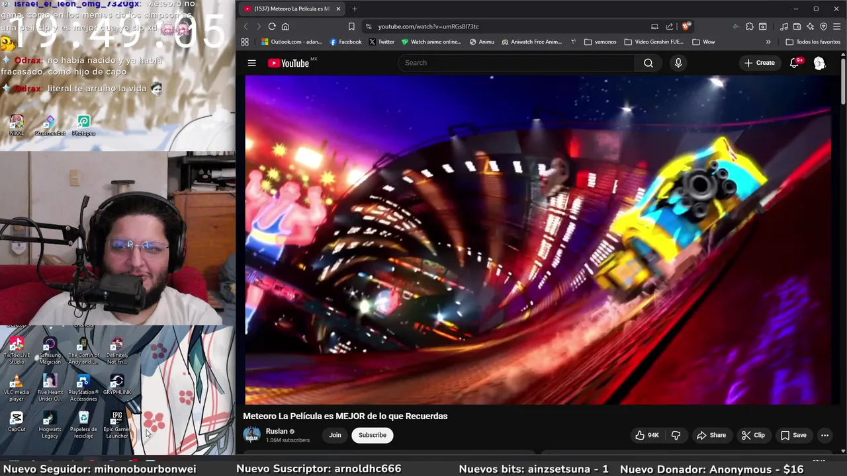Screen dimensions: 847x476
Task: Launch GRYPHLINK desktop shortcut
Action: pos(117,385)
